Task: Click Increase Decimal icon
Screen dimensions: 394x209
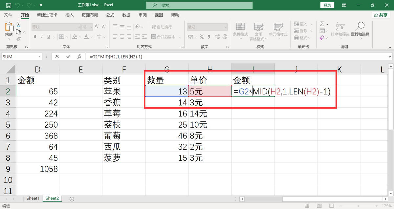Action: click(217, 37)
